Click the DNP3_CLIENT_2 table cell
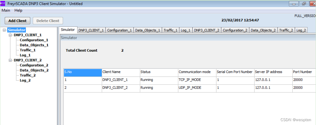The height and width of the screenshot is (125, 316). [x=121, y=88]
